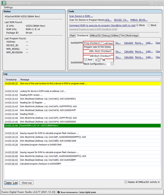164x195 pixels.
Task: Click the application icon in the title bar
Action: pyautogui.click(x=4, y=3)
